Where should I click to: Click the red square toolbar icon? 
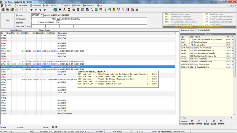[69, 10]
